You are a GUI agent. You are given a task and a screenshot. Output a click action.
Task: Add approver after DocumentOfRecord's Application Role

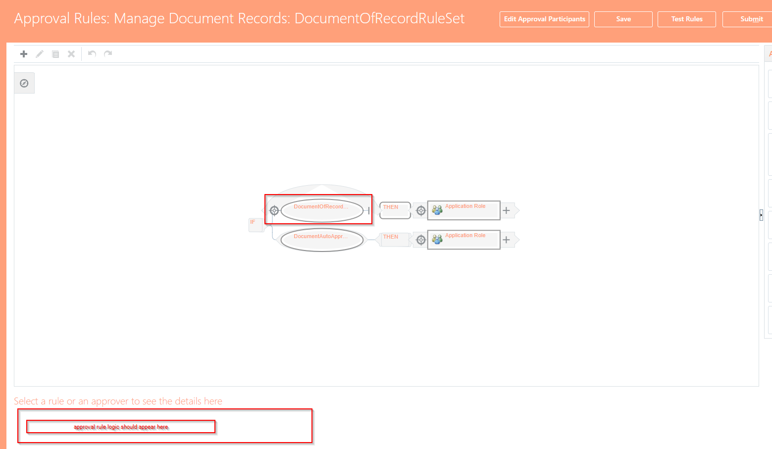(x=506, y=210)
